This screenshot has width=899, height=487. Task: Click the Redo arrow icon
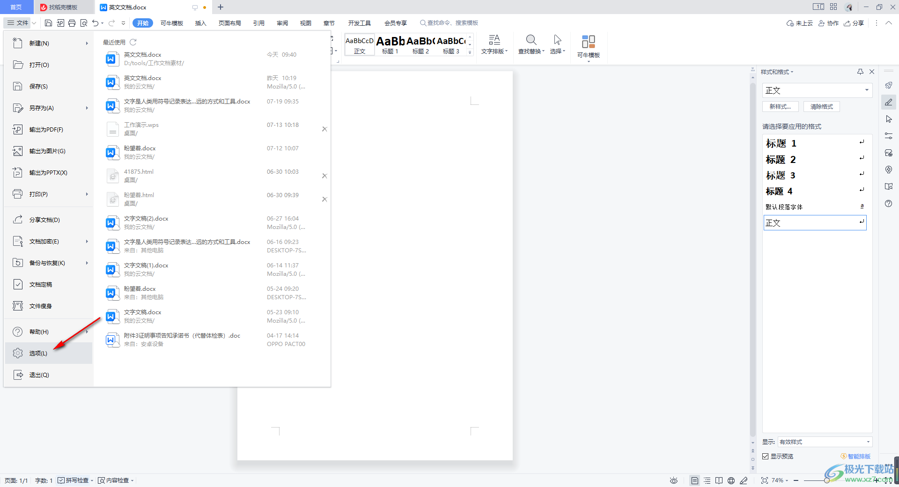[x=111, y=23]
